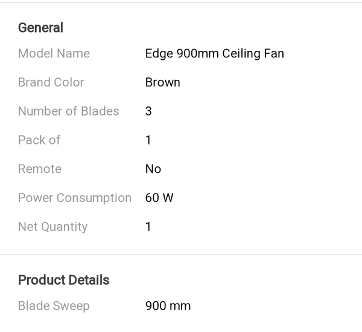Select the Brown color value
Image resolution: width=362 pixels, height=332 pixels.
[162, 82]
